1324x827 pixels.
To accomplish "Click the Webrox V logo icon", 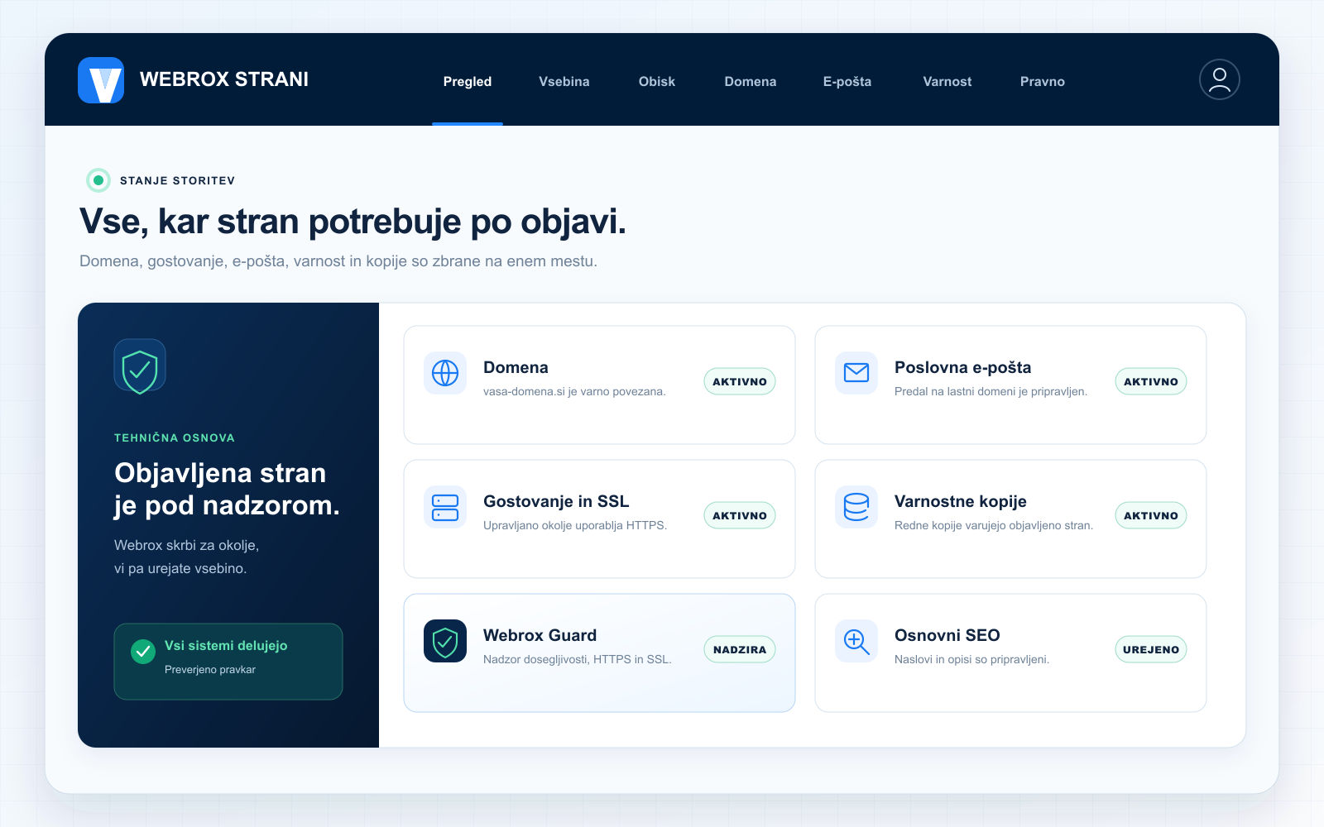I will pyautogui.click(x=101, y=80).
